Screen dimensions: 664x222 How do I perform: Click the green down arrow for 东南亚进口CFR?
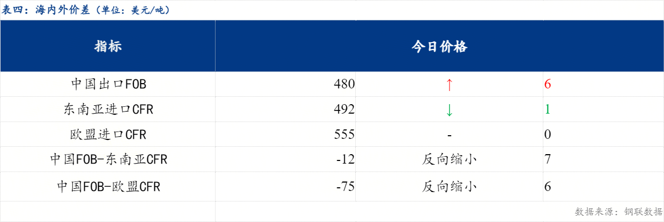coord(449,109)
